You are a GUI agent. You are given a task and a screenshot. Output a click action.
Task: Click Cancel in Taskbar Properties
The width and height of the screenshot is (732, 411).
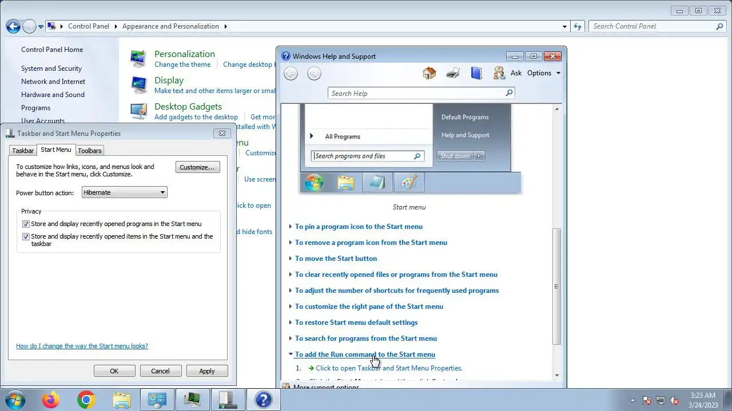click(x=160, y=371)
